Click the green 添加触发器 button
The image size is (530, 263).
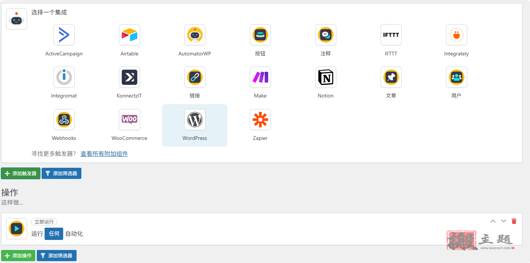click(x=20, y=173)
